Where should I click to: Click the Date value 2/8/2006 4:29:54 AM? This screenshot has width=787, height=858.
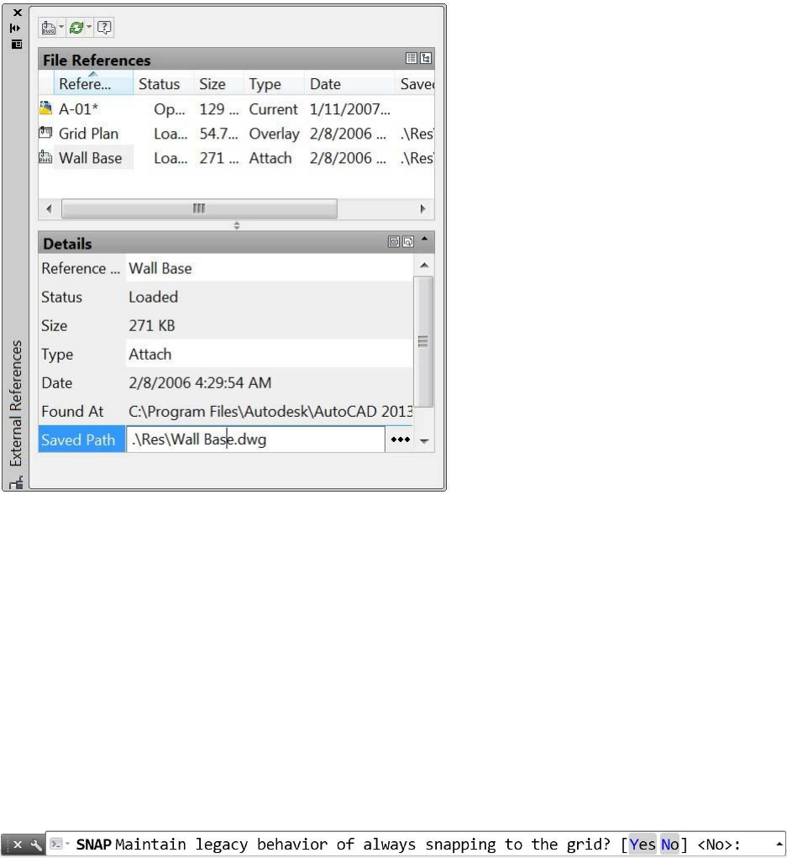pyautogui.click(x=200, y=382)
